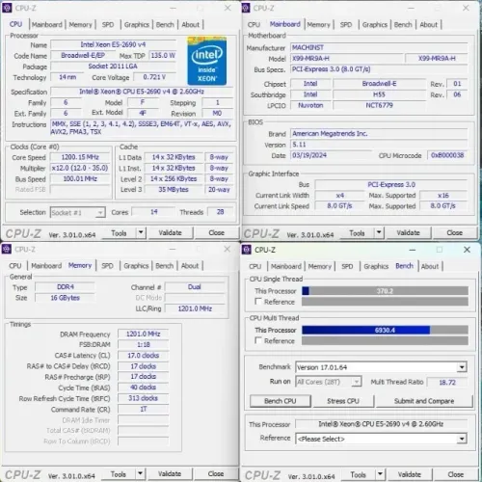Image resolution: width=482 pixels, height=482 pixels.
Task: Click the This Processor name field in Bench
Action: click(381, 424)
